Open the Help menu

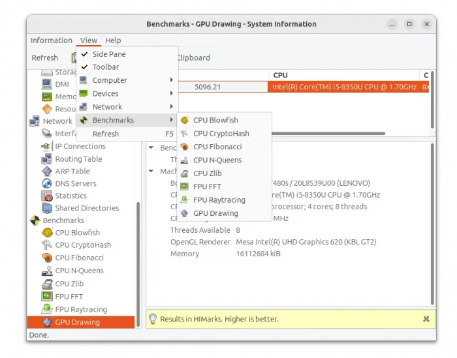[x=113, y=40]
